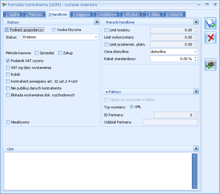Toggle Zgoda na wysyłanie e-faktur checkbox

point(107,100)
